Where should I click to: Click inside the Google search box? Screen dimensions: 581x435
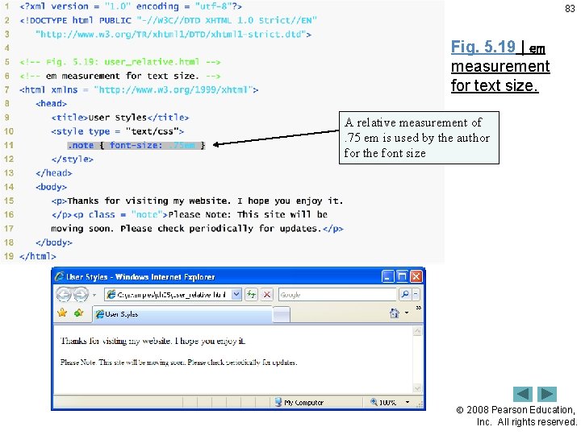[x=337, y=295]
